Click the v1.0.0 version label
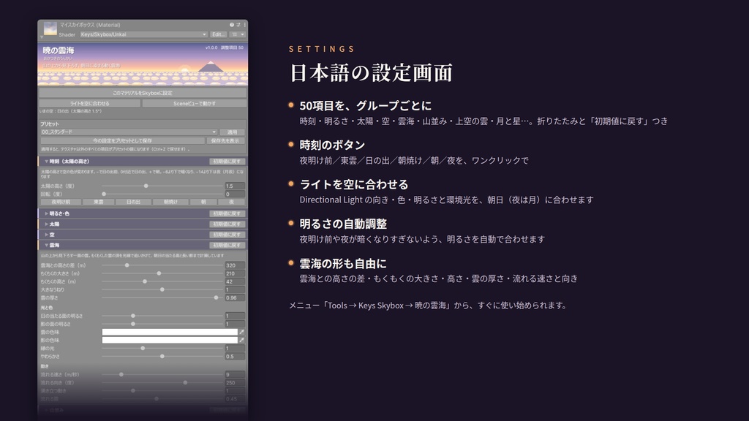Screen dimensions: 749x421 (211, 48)
